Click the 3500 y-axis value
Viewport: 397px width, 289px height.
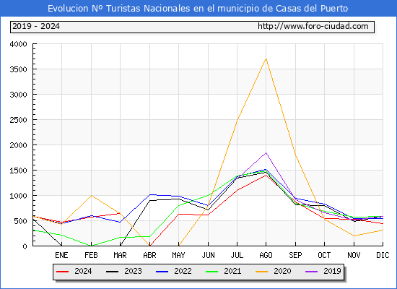click(18, 69)
